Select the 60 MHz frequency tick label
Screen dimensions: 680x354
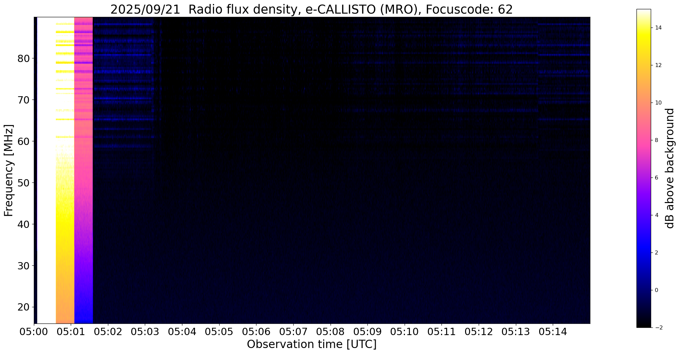[24, 141]
